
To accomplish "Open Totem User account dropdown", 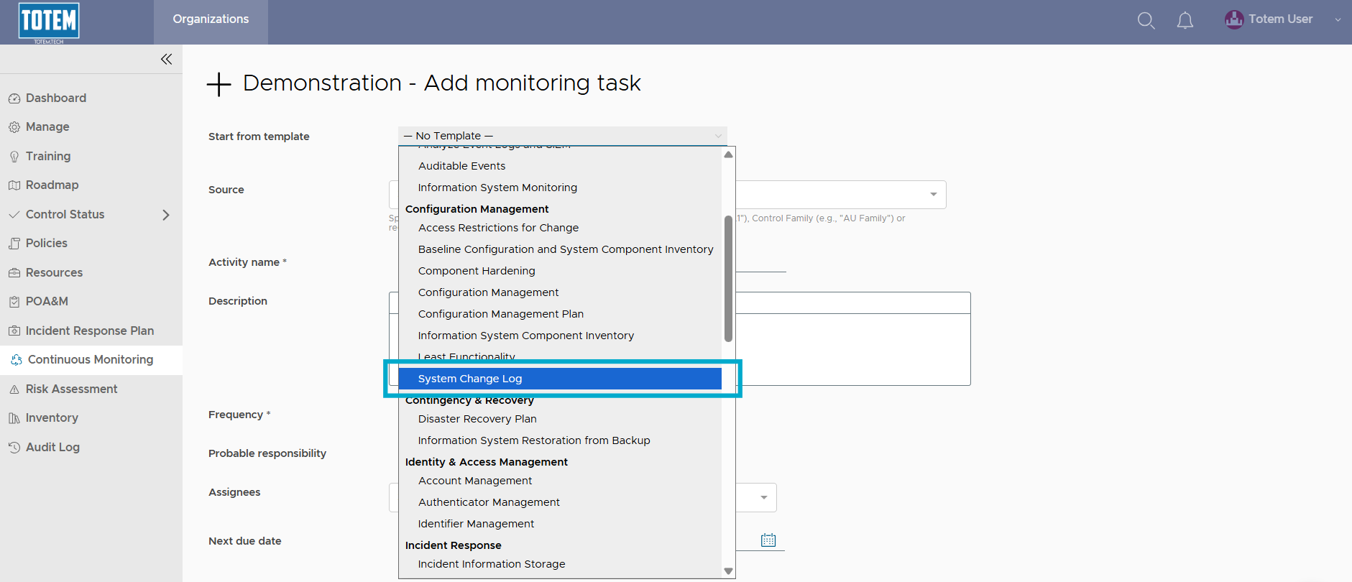I will click(x=1338, y=20).
